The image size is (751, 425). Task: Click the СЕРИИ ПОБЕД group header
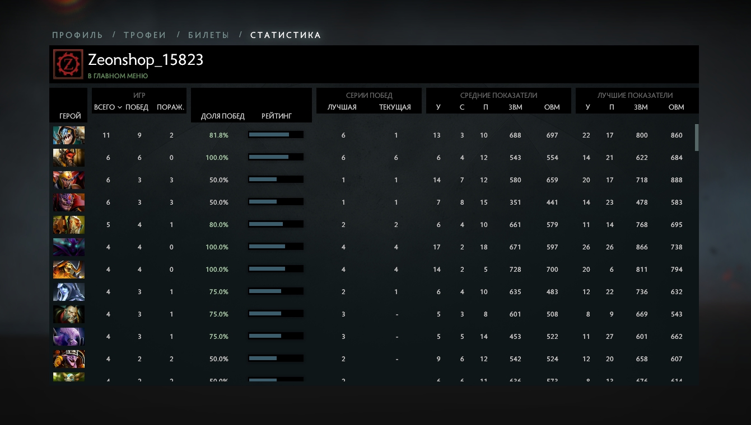369,96
